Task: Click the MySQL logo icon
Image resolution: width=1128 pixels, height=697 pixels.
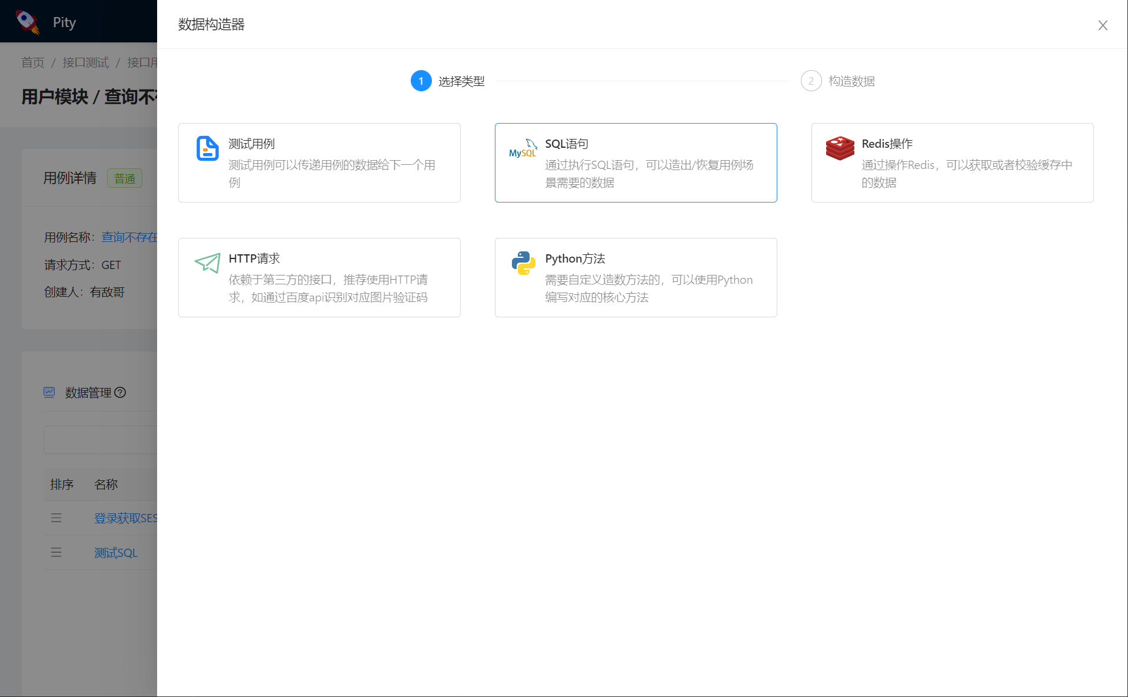Action: pyautogui.click(x=523, y=148)
